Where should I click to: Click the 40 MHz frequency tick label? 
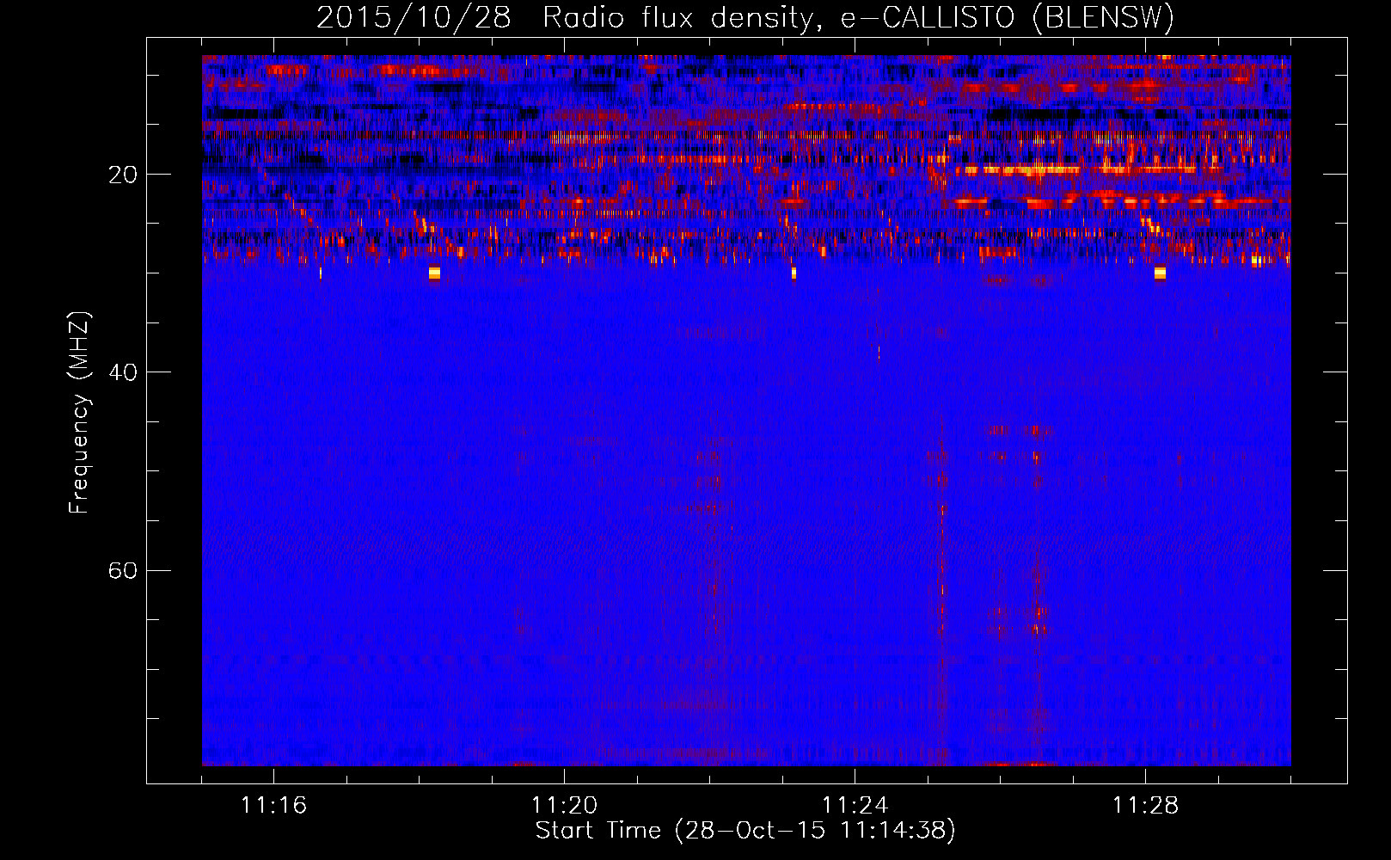(x=123, y=372)
